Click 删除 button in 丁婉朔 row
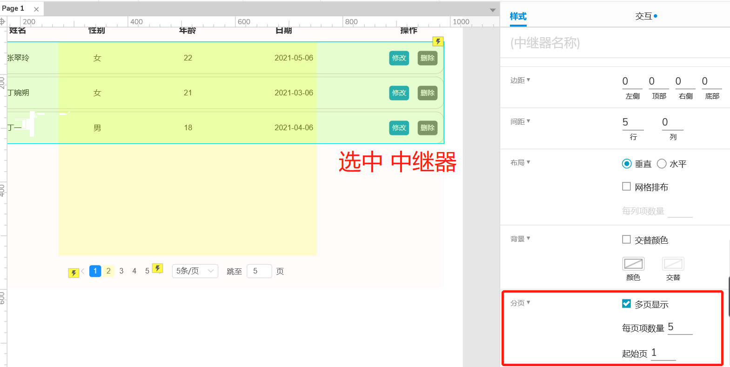Viewport: 730px width, 367px height. click(x=428, y=93)
